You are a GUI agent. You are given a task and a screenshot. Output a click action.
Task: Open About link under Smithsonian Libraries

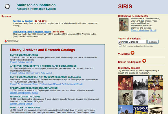[x=29, y=62]
